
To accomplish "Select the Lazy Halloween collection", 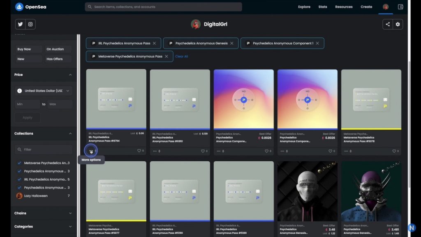I will click(x=36, y=196).
